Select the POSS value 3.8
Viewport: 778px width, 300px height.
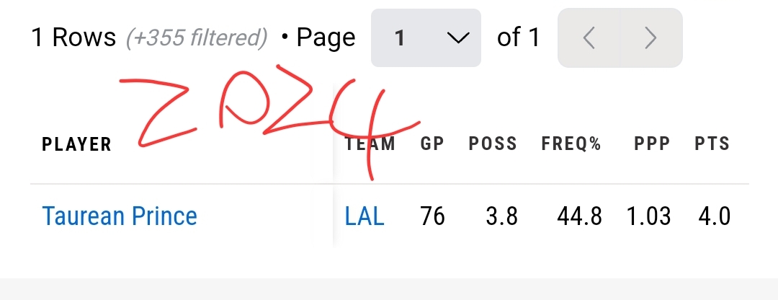501,216
